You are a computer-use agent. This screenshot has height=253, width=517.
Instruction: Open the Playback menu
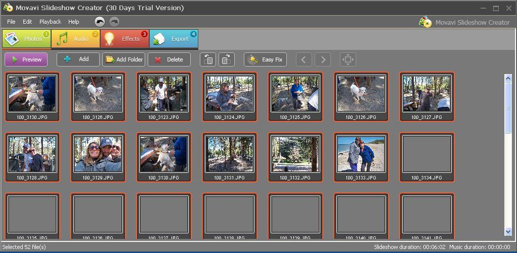50,22
